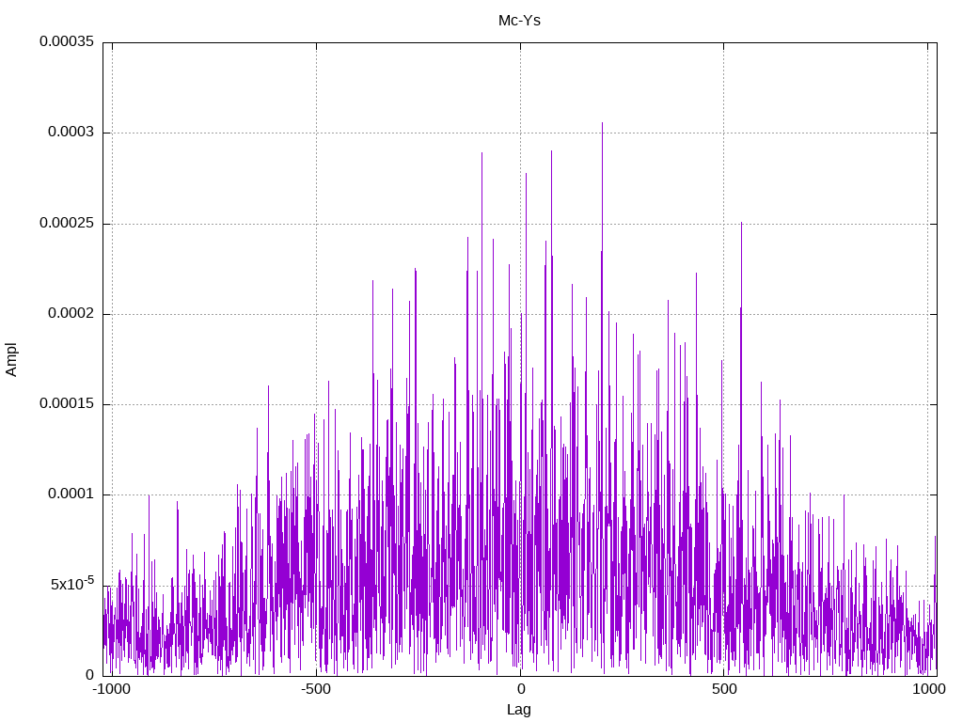Click the tallest peak tip above 0.0003
963x722 pixels.
pyautogui.click(x=602, y=123)
